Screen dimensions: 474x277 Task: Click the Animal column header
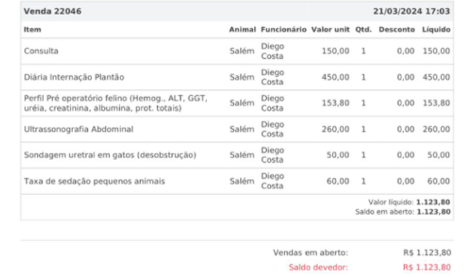pyautogui.click(x=242, y=30)
